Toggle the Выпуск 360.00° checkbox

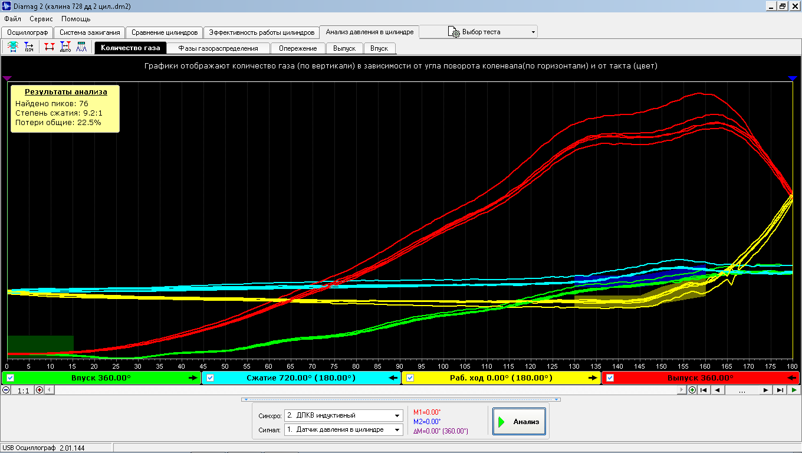[610, 378]
